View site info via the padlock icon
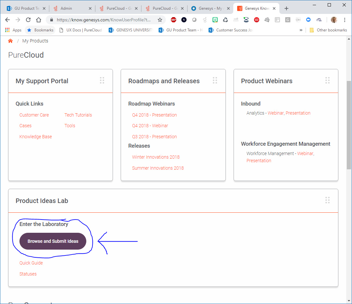 point(51,20)
